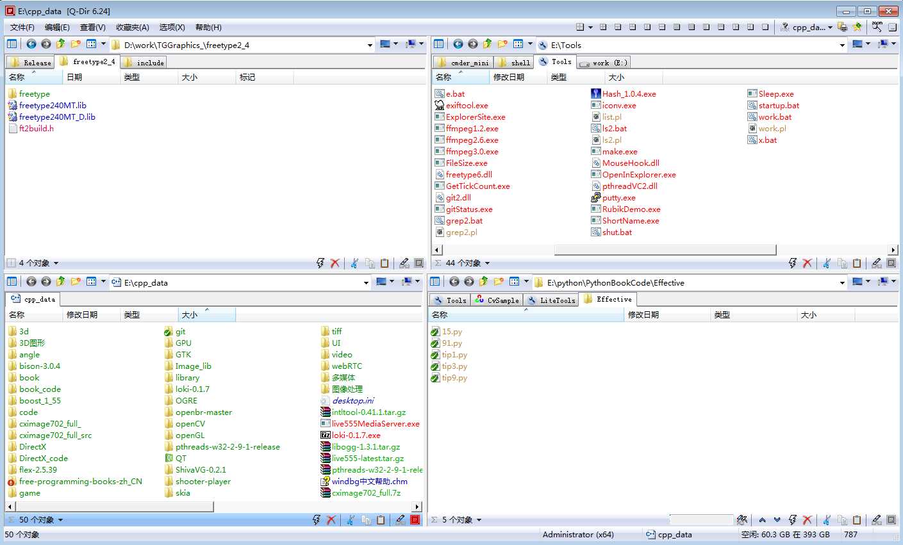The image size is (903, 545).
Task: Switch to the LiteTools tab
Action: (x=551, y=300)
